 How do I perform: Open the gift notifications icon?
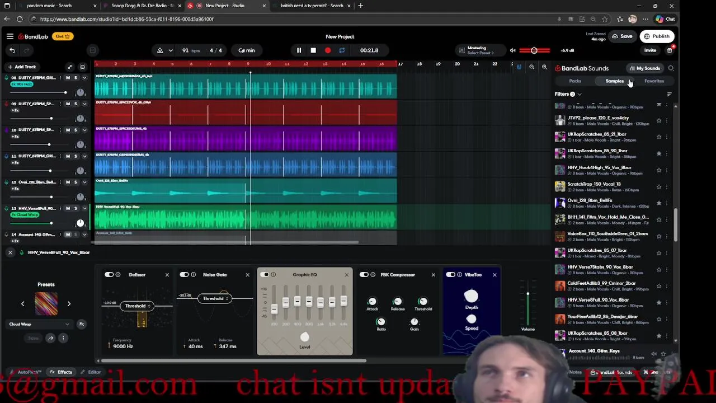point(670,50)
